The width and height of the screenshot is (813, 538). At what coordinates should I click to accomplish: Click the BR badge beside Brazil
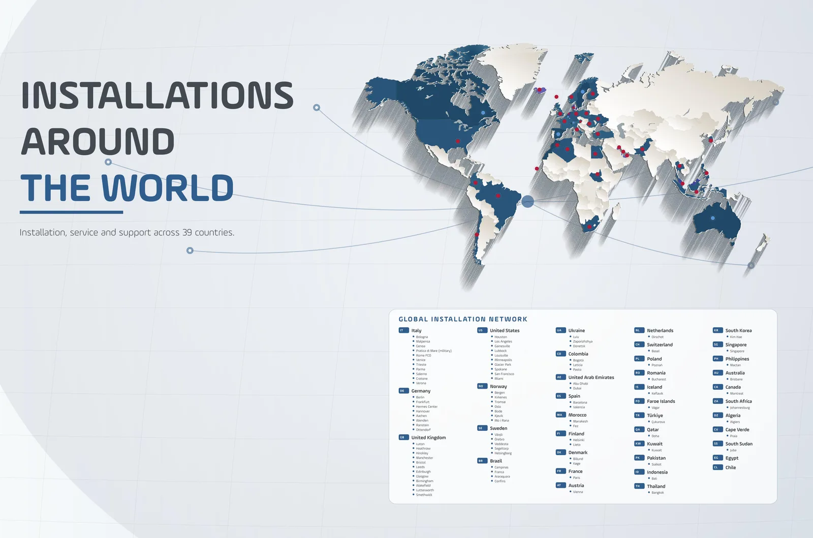coord(482,461)
